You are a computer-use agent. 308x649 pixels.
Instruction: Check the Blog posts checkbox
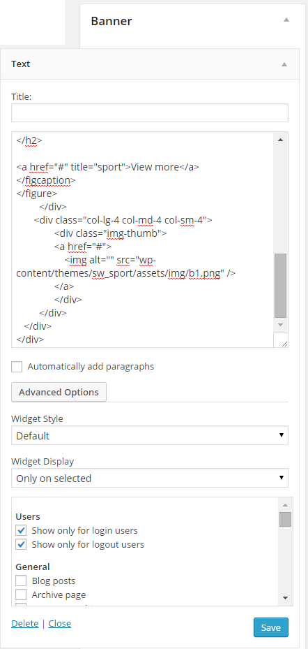21,581
